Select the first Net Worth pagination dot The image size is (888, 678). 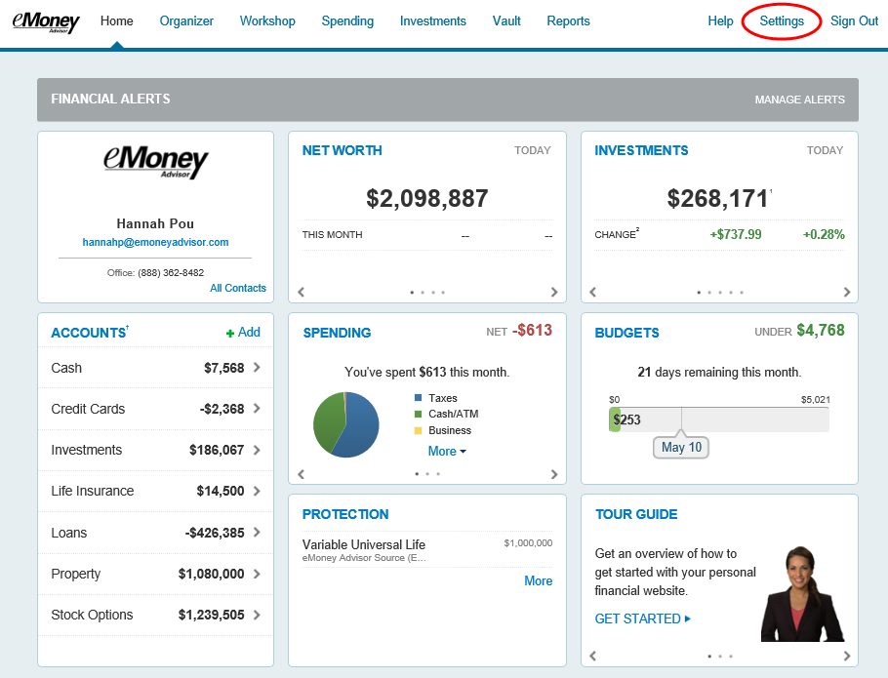coord(412,293)
